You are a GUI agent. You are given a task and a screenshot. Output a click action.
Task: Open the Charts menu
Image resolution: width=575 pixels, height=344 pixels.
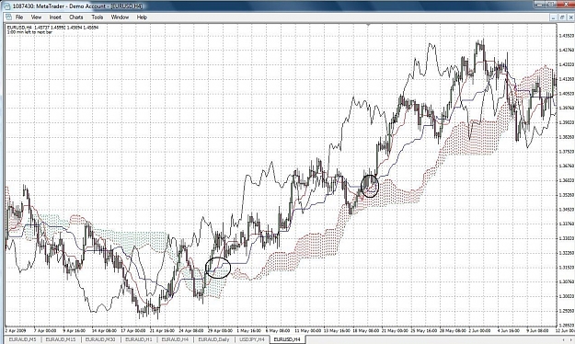tap(76, 17)
